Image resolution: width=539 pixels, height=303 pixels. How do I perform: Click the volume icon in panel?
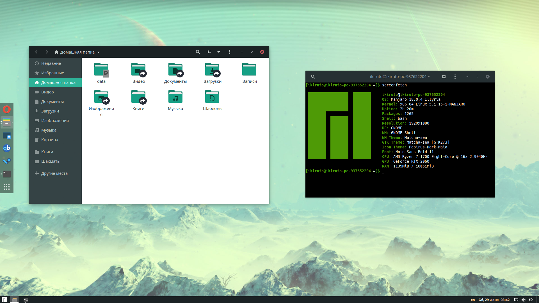[x=523, y=300]
